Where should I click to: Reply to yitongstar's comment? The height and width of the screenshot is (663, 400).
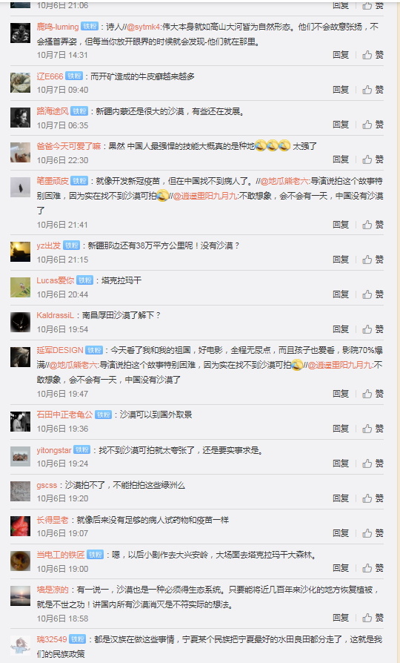click(341, 464)
